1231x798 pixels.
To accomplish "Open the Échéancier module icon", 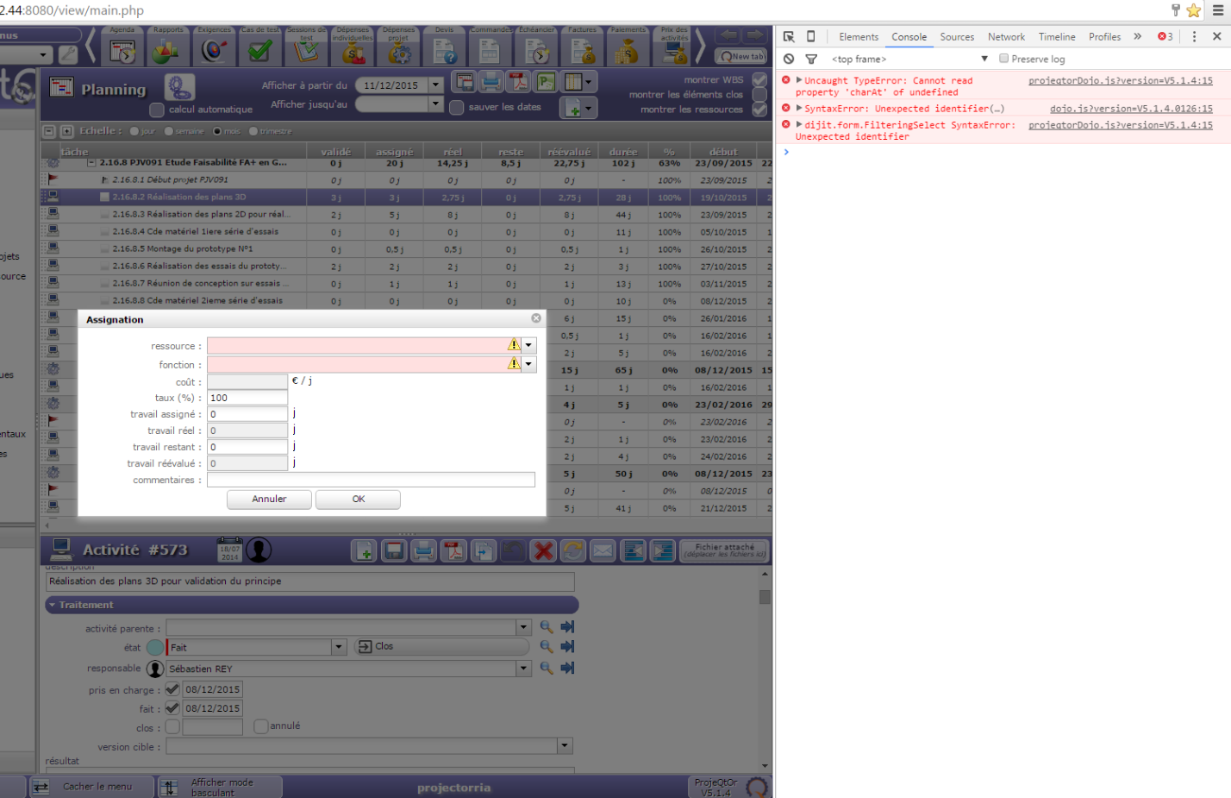I will tap(537, 47).
